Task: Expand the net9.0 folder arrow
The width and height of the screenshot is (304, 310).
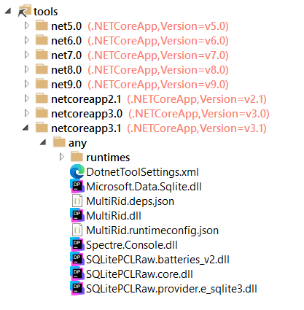Action: click(x=27, y=84)
